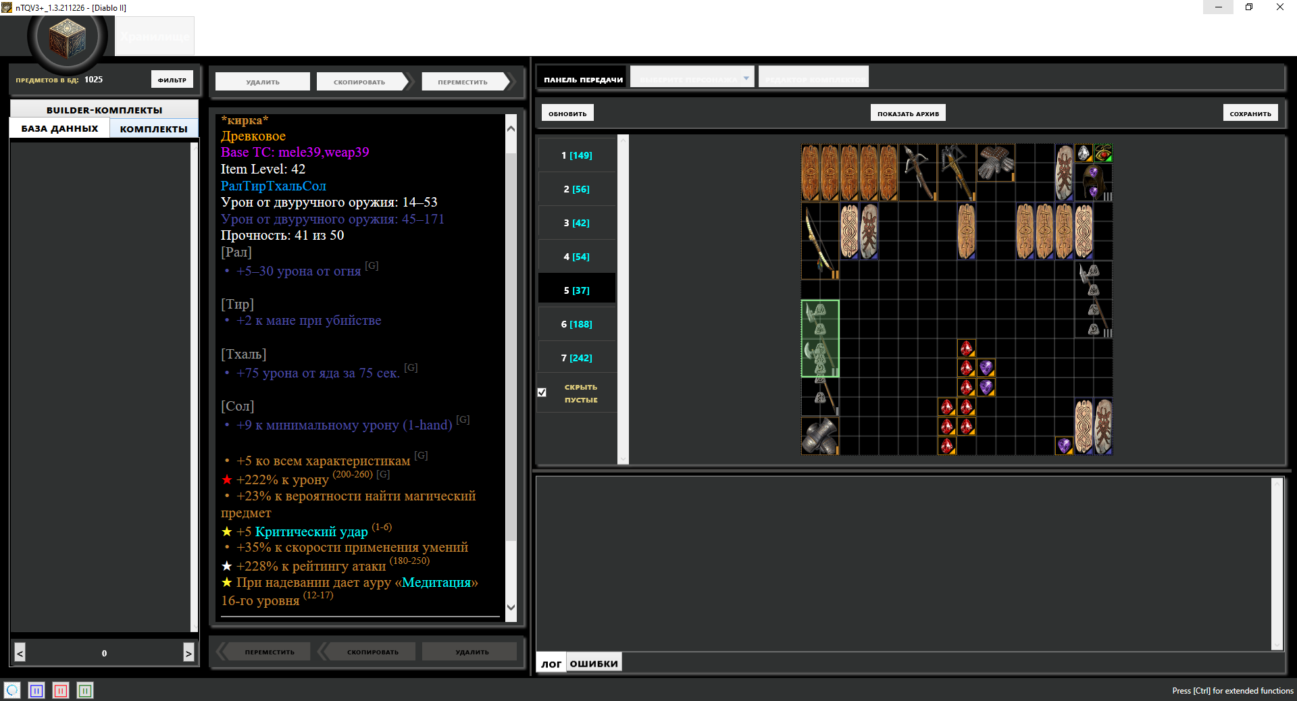1297x701 pixels.
Task: Open stash page 7 [242]
Action: pyautogui.click(x=577, y=358)
